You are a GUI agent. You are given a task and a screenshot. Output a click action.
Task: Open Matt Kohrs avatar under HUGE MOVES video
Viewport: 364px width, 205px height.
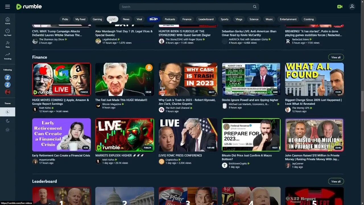35,110
